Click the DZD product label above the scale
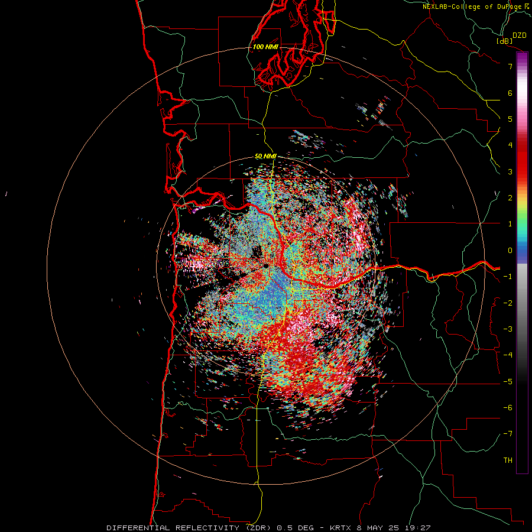Image resolution: width=532 pixels, height=532 pixels. pos(520,35)
